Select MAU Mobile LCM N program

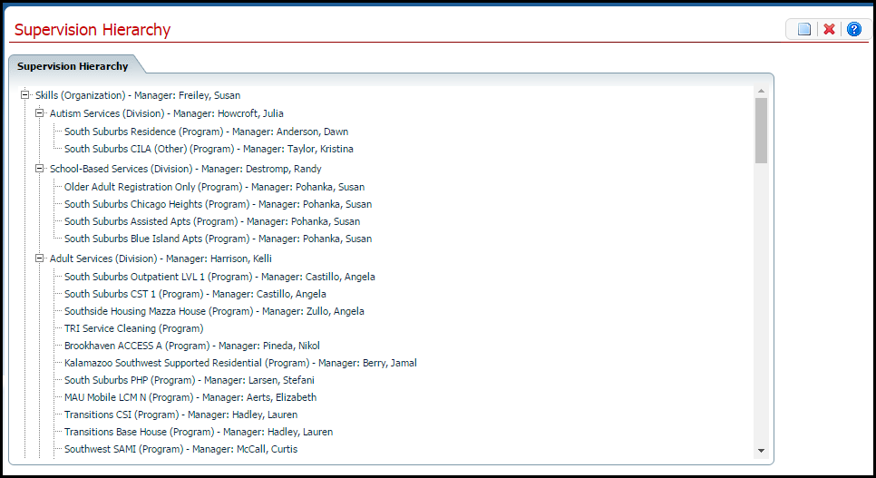(x=190, y=397)
